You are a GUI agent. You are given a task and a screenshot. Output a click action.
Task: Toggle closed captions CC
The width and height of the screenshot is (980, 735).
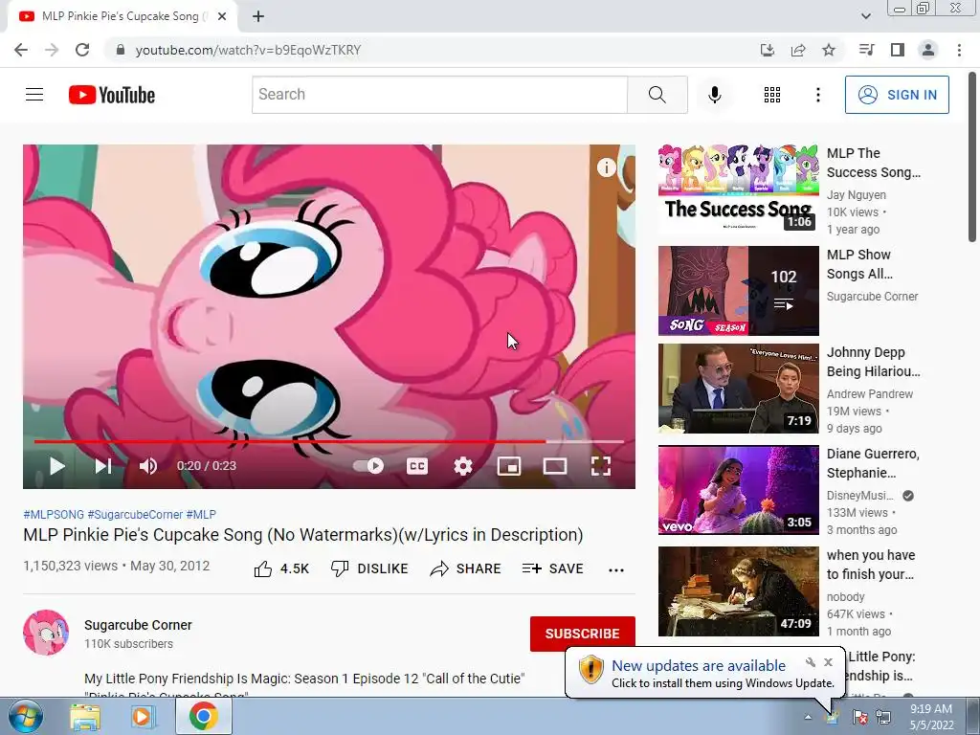coord(417,466)
